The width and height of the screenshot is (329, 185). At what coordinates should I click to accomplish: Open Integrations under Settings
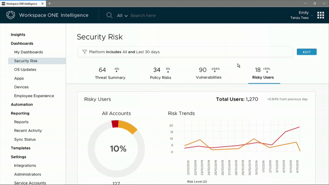point(25,165)
